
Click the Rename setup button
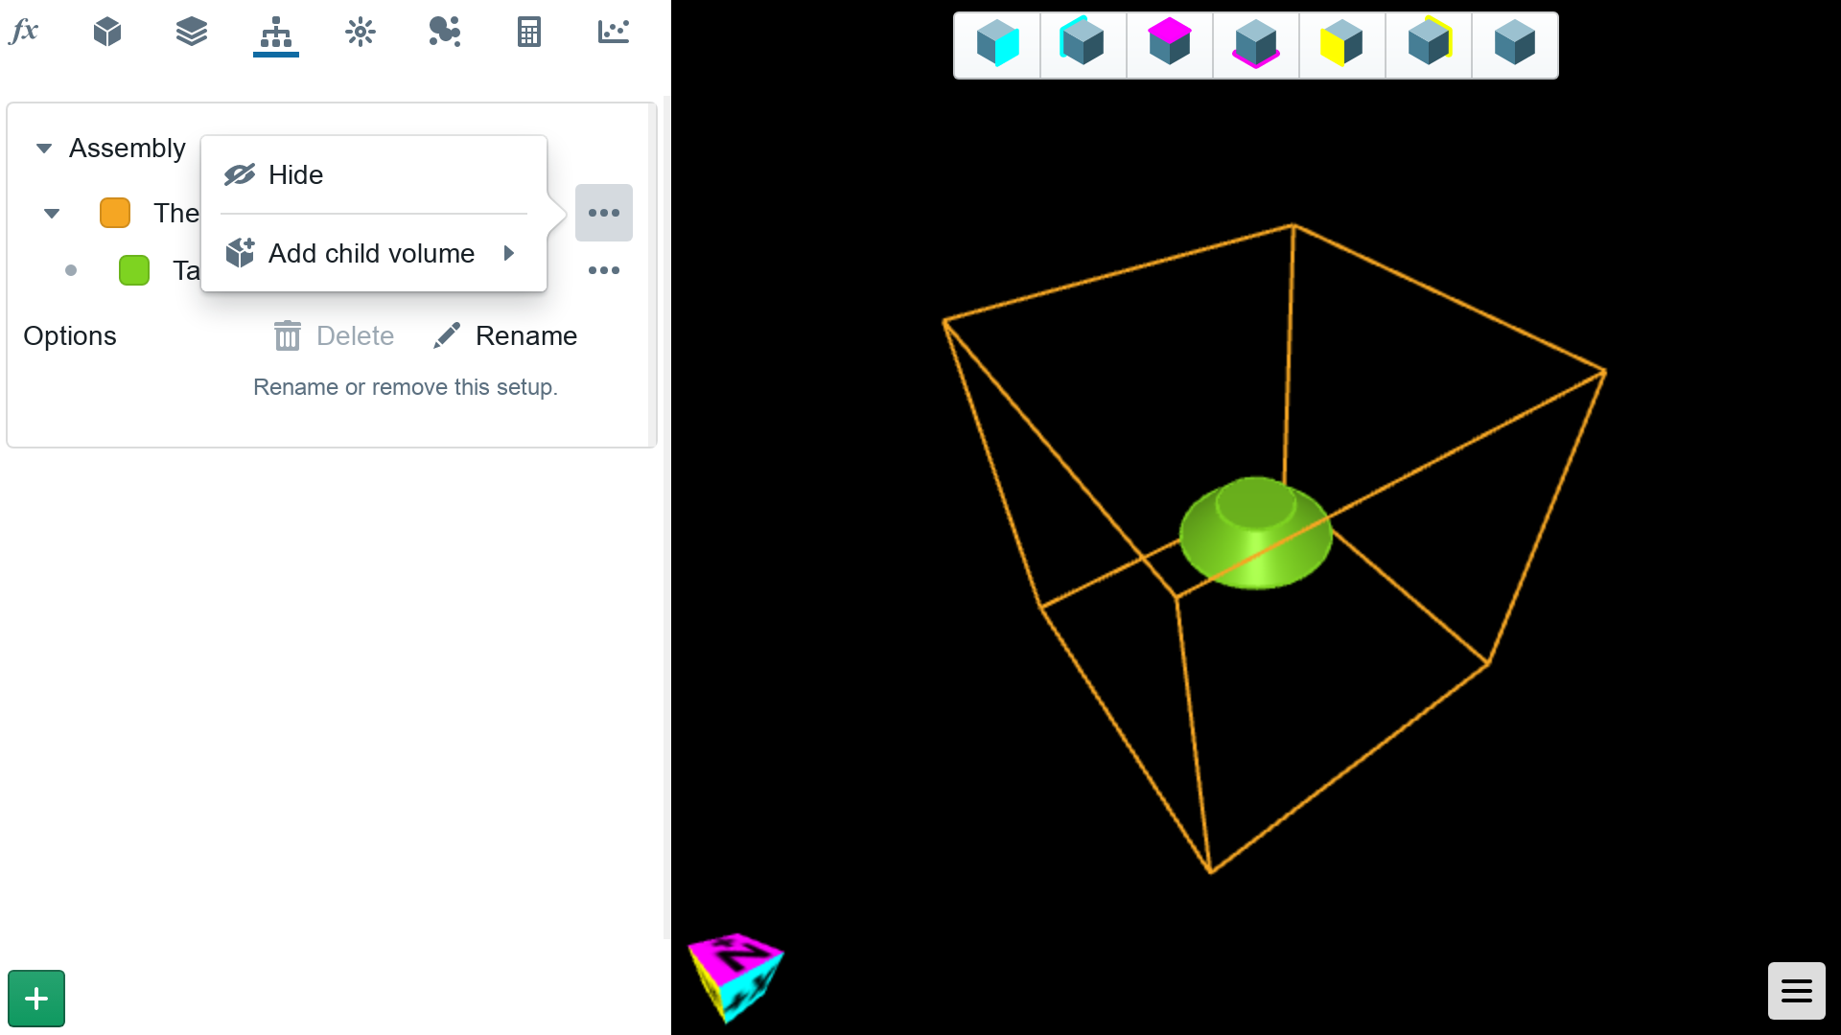(505, 335)
